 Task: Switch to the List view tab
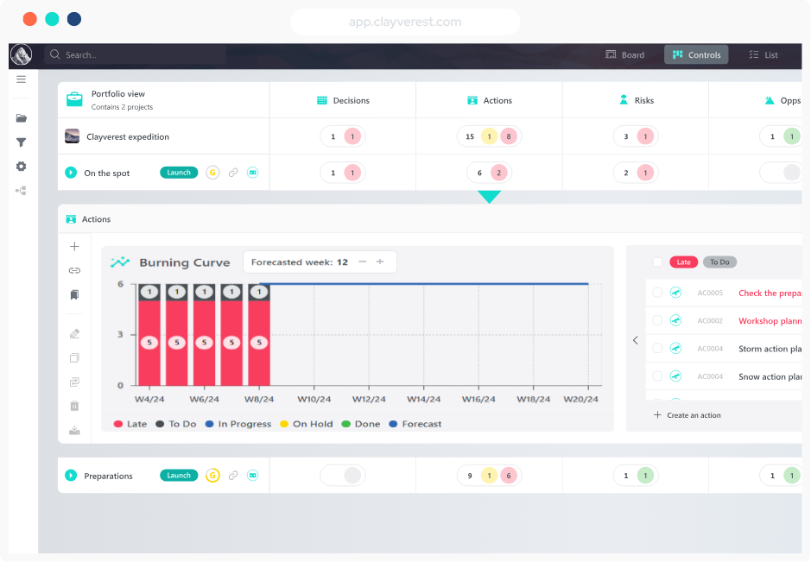click(763, 55)
